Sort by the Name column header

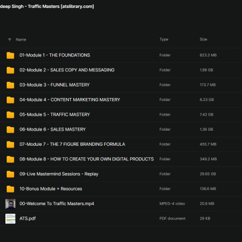tap(21, 39)
